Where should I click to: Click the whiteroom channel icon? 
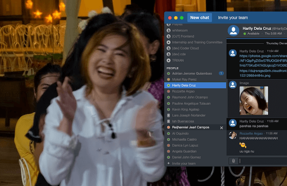click(169, 30)
